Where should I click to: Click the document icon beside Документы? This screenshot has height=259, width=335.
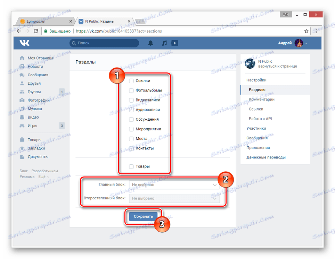pos(22,157)
